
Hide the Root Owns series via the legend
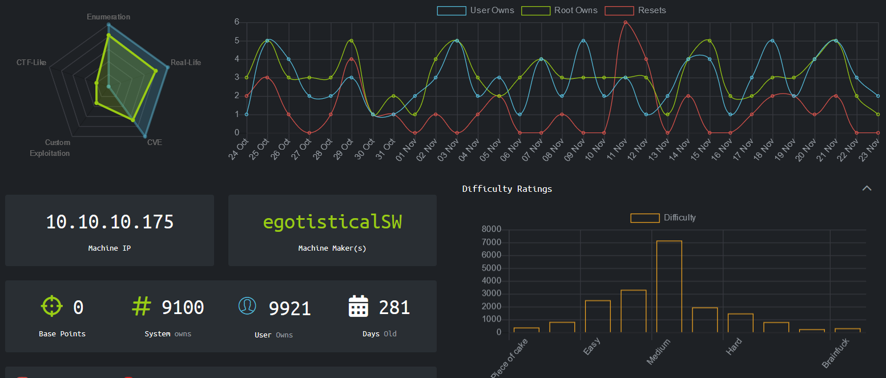tap(559, 10)
